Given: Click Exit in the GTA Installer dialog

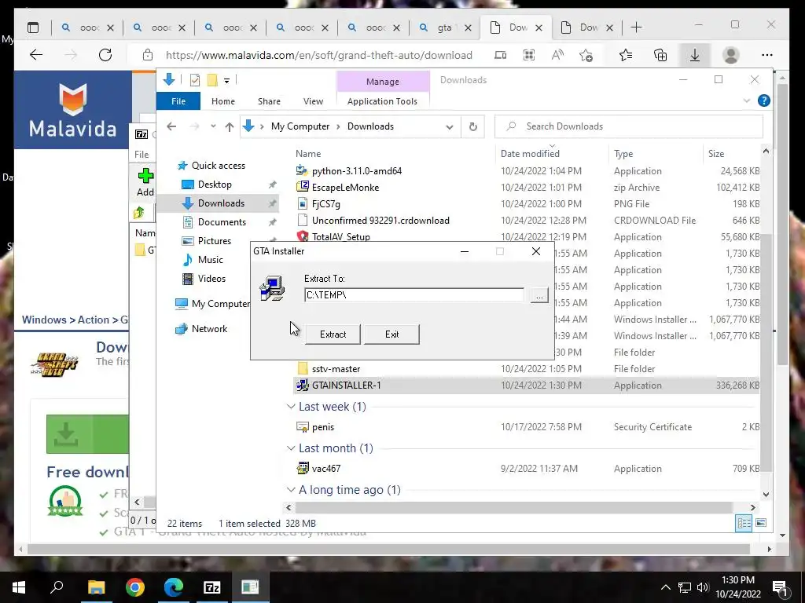Looking at the screenshot, I should [x=391, y=334].
